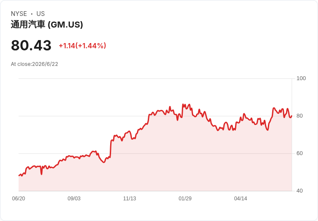318x221 pixels.
Task: Click the 100 y-axis label
Action: pos(301,78)
